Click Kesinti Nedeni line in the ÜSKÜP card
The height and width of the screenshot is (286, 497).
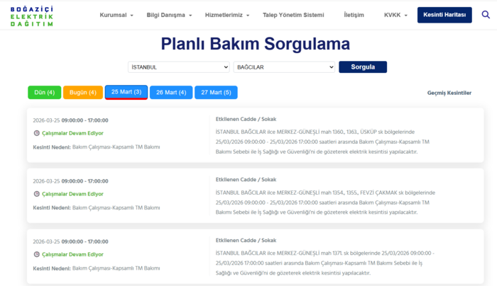(97, 147)
